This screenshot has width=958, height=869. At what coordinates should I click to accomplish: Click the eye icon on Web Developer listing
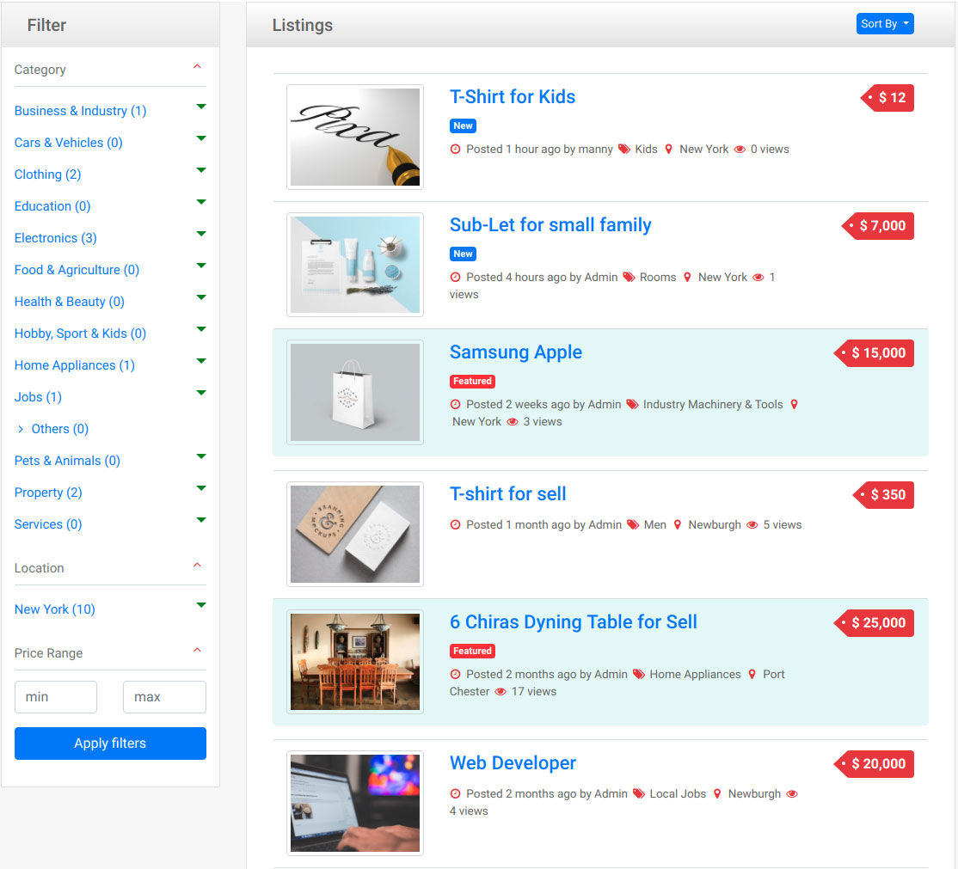point(792,794)
